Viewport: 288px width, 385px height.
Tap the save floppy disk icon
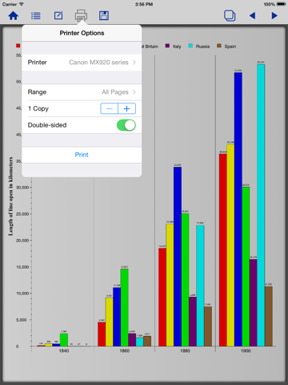(x=104, y=15)
